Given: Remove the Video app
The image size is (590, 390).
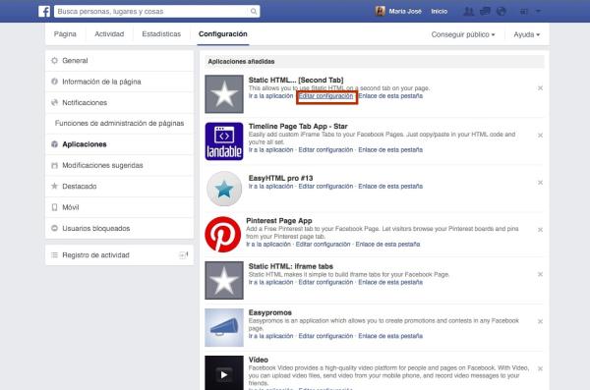Looking at the screenshot, I should [540, 369].
